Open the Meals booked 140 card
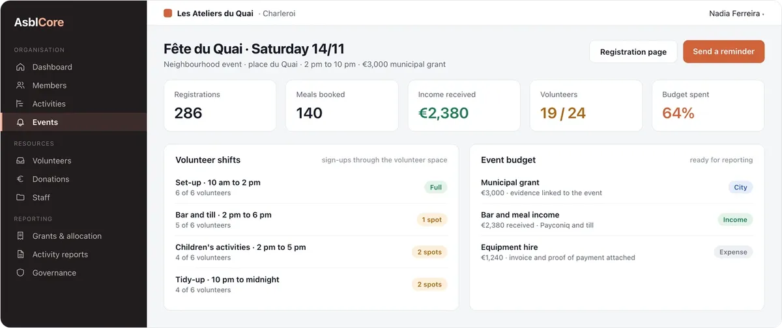This screenshot has height=328, width=782. 342,106
